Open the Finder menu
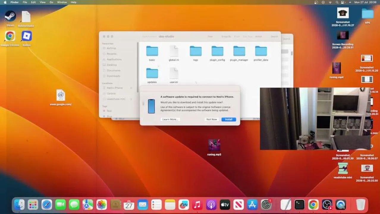 15,2
